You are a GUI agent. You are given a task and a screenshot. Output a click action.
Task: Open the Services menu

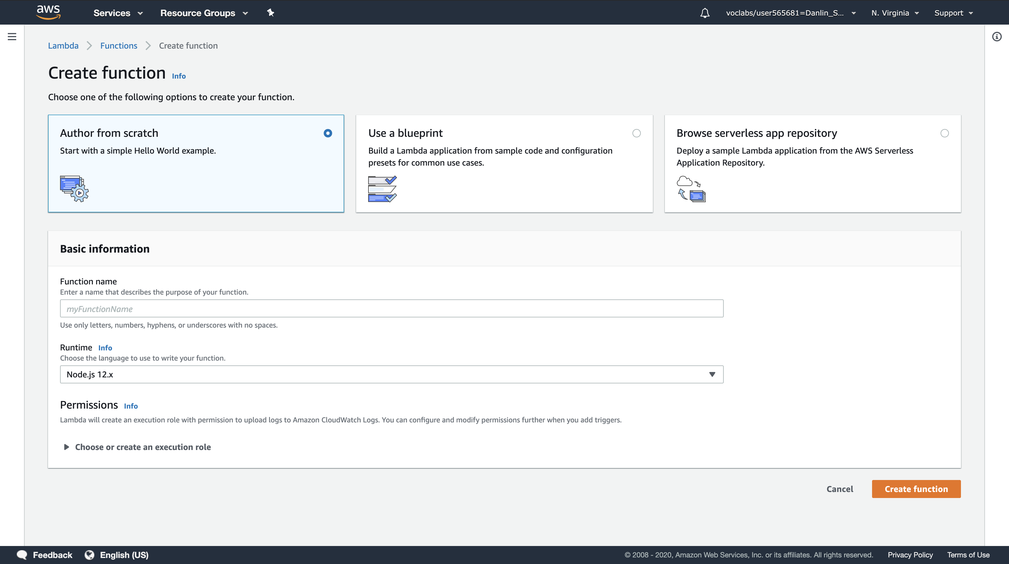tap(117, 13)
